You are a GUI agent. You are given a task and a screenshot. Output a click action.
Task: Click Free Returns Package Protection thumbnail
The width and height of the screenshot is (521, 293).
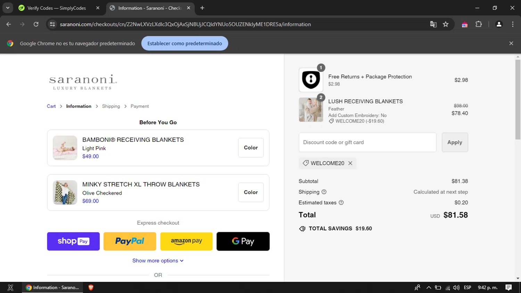(x=311, y=80)
